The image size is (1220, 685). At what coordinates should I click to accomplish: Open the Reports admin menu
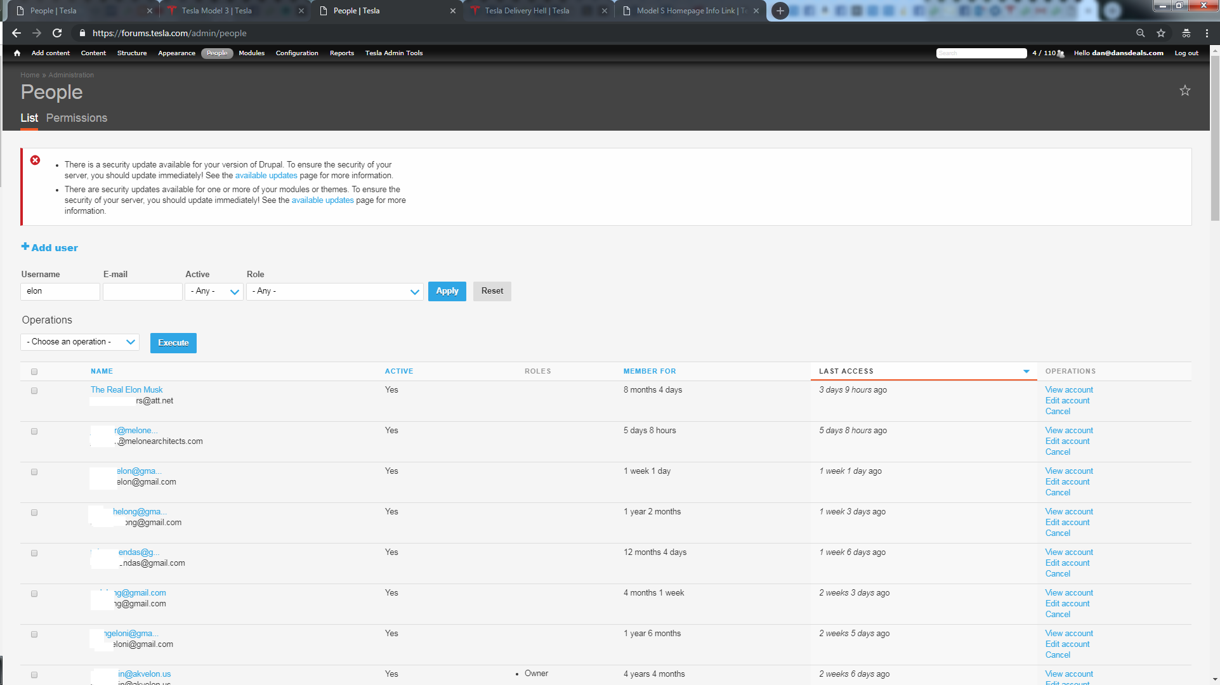(x=342, y=53)
